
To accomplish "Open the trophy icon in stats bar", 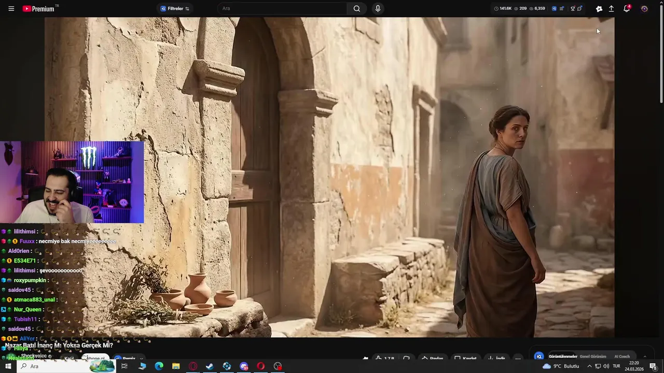I will coord(573,8).
